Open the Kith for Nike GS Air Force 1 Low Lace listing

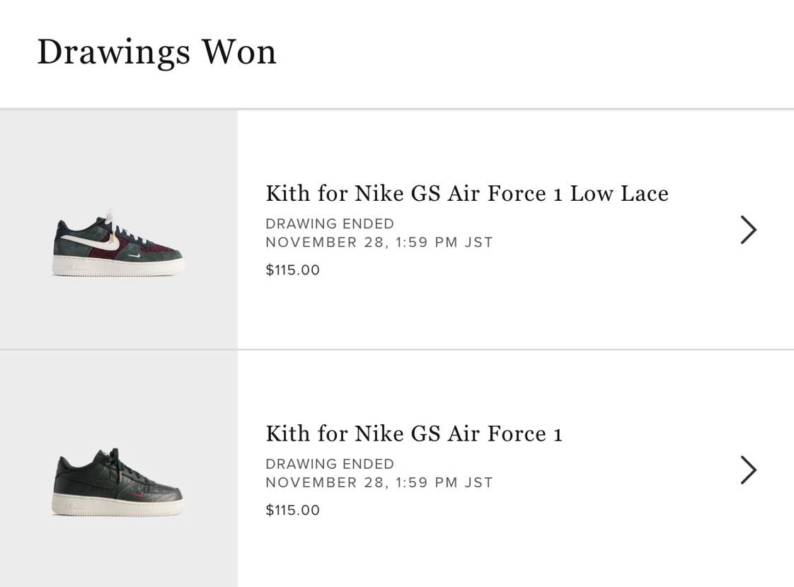[x=467, y=193]
